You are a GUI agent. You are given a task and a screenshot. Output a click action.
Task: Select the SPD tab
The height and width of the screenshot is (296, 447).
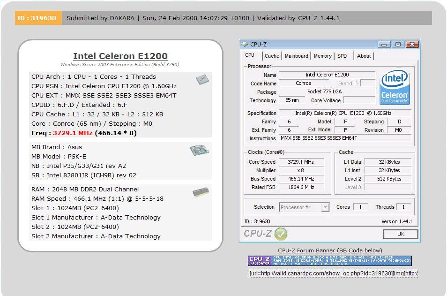pyautogui.click(x=342, y=56)
